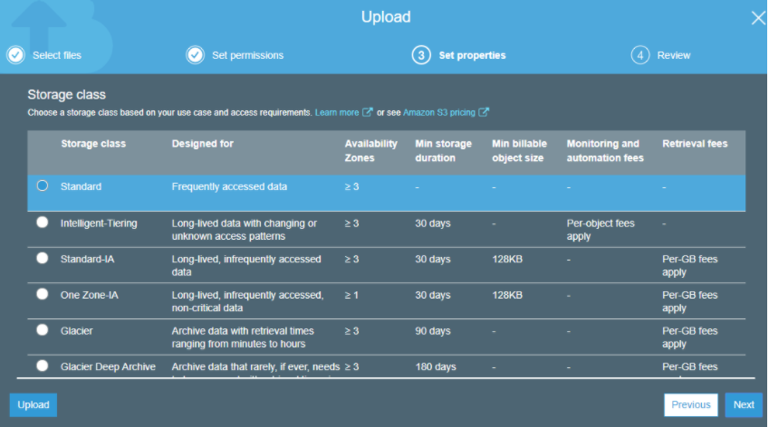Select the Intelligent-Tiering radio button

[x=43, y=223]
